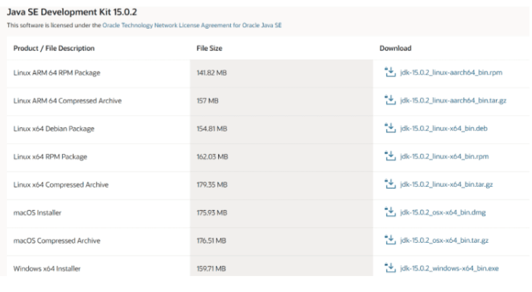Image resolution: width=532 pixels, height=292 pixels.
Task: Click the Product / File Description header
Action: click(54, 48)
